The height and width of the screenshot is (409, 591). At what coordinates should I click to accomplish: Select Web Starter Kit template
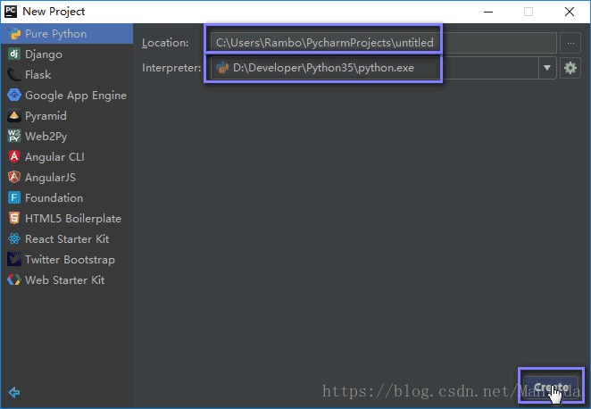[x=65, y=280]
